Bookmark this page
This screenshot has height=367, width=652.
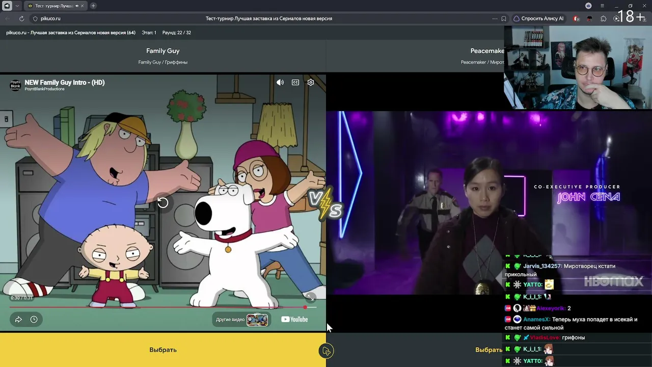click(504, 18)
